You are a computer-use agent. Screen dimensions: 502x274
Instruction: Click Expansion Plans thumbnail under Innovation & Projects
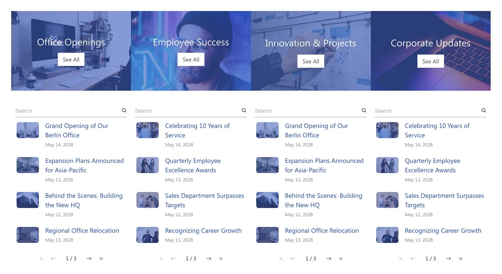point(267,165)
